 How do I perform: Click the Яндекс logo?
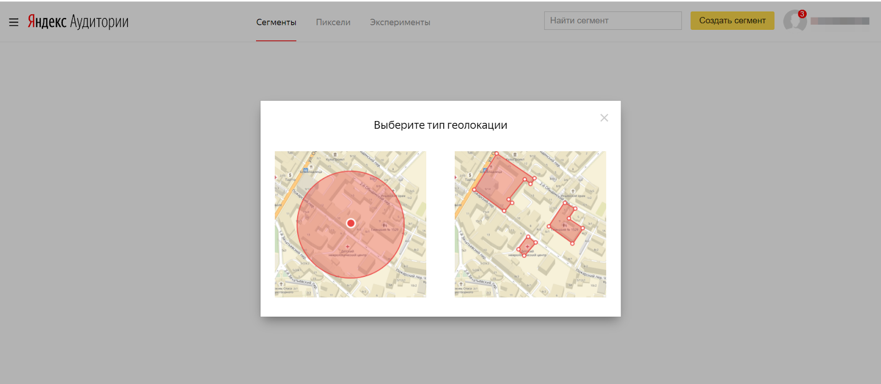click(x=47, y=21)
